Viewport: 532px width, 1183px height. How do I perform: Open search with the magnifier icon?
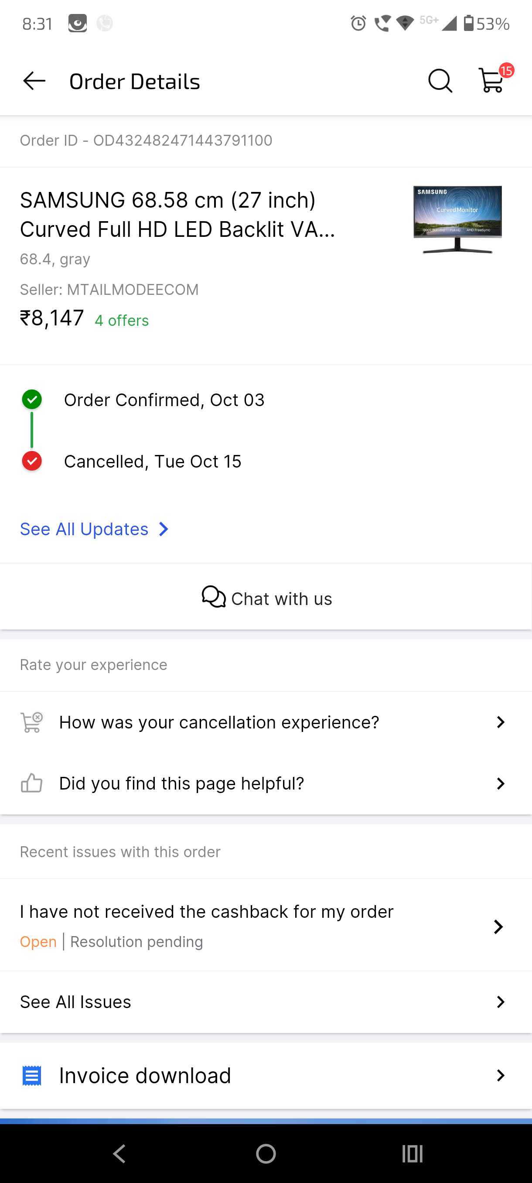coord(440,81)
